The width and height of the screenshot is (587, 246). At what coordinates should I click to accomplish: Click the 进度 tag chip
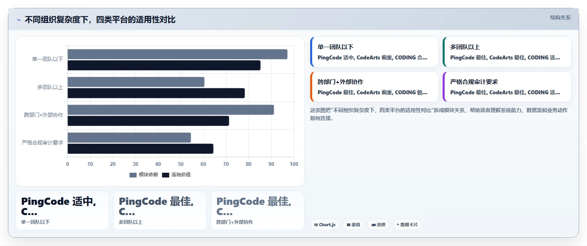tap(378, 225)
